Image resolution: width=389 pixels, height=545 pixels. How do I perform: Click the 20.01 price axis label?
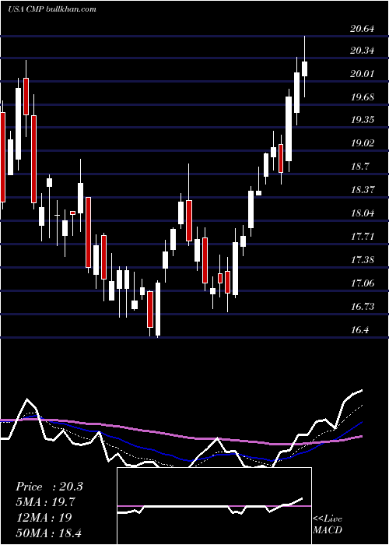pyautogui.click(x=363, y=74)
